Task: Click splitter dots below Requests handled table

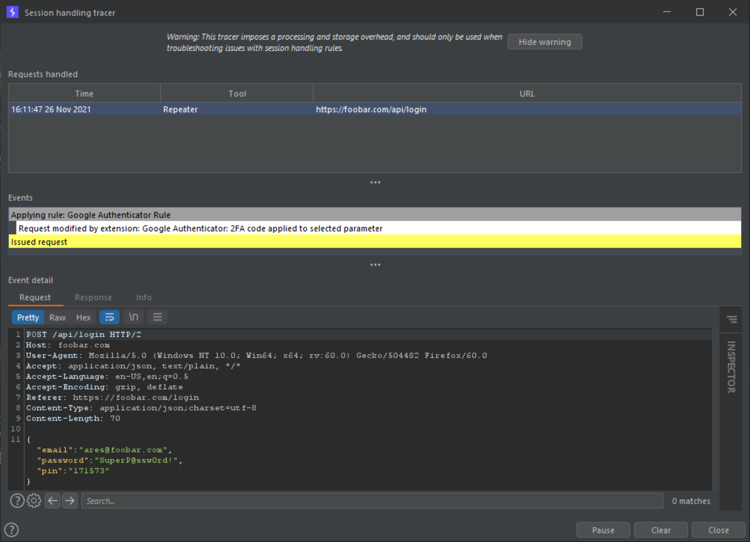Action: coord(375,183)
